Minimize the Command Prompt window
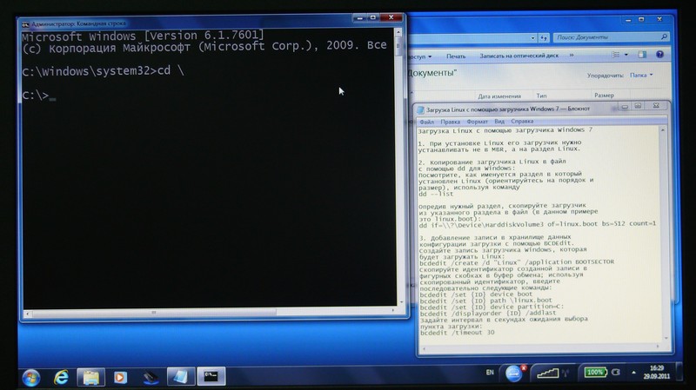 tap(359, 17)
